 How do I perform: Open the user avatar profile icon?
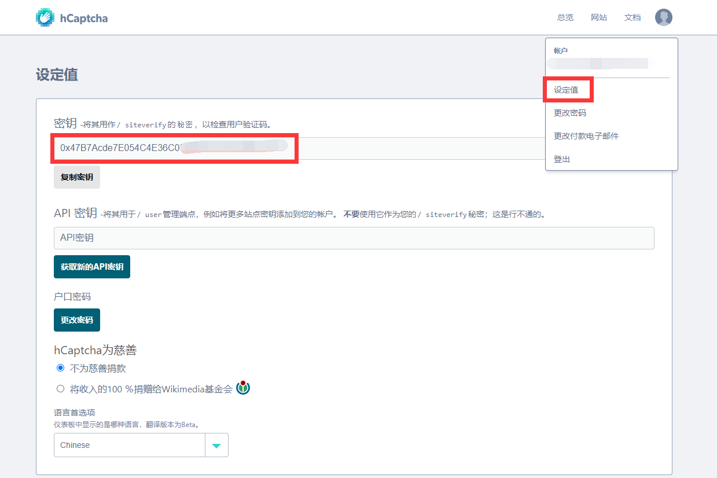click(x=663, y=17)
